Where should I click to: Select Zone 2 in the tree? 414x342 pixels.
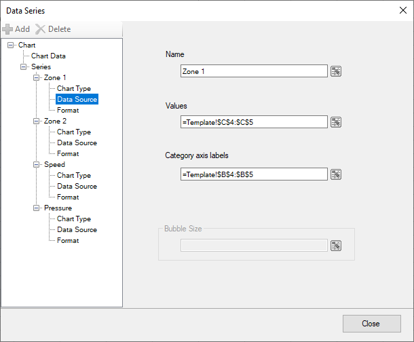tap(55, 121)
